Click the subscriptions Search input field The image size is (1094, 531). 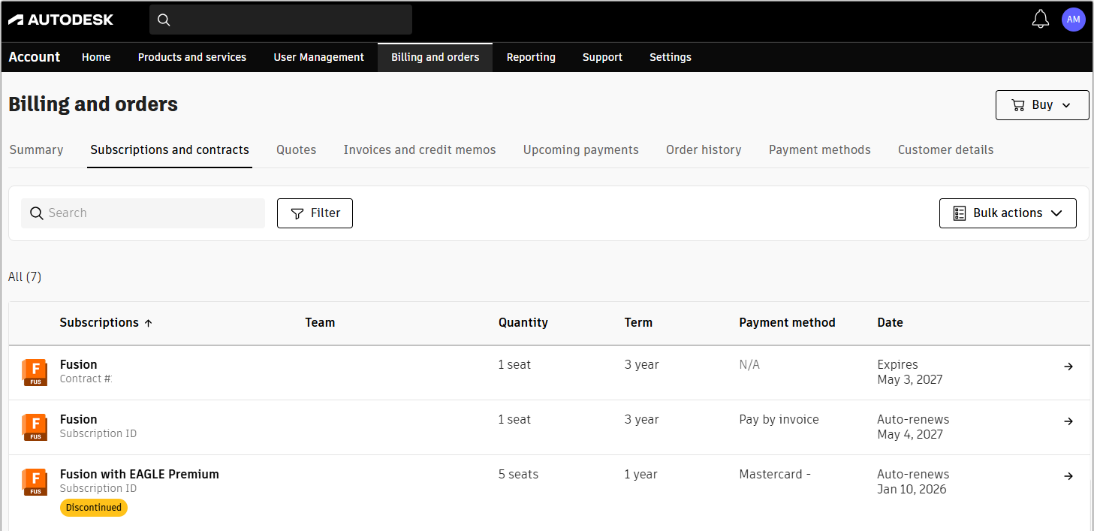(143, 213)
